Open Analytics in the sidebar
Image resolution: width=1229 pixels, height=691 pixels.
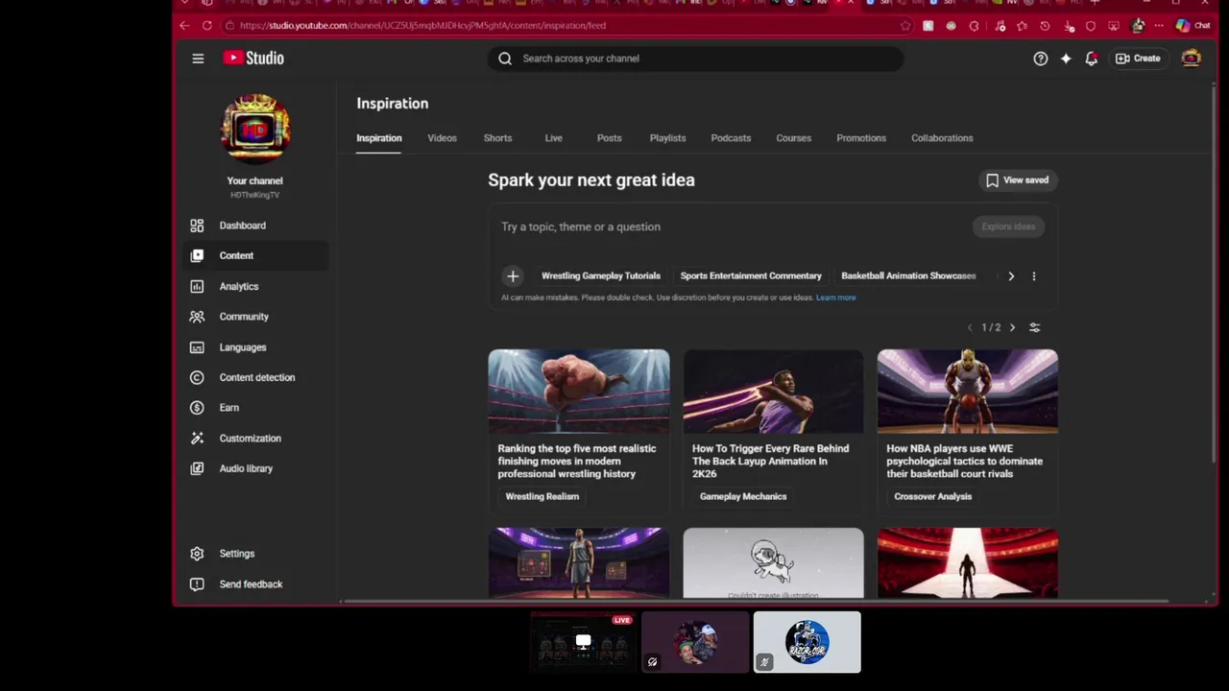pos(254,286)
